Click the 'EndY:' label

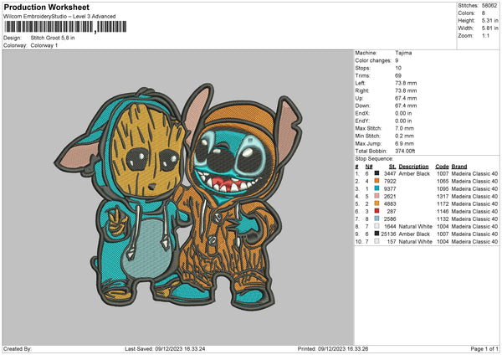click(x=362, y=121)
